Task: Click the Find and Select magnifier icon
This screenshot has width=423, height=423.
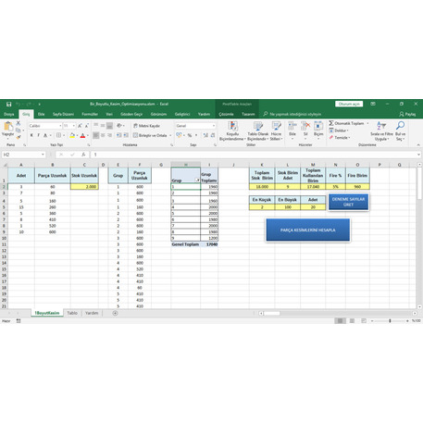Action: click(400, 126)
